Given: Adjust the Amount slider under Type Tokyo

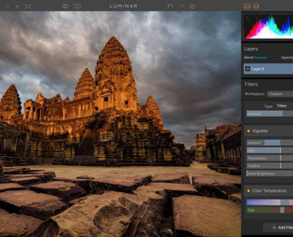Looking at the screenshot, I should coord(270,114).
